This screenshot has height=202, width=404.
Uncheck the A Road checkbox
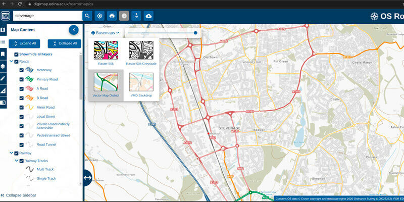click(22, 89)
